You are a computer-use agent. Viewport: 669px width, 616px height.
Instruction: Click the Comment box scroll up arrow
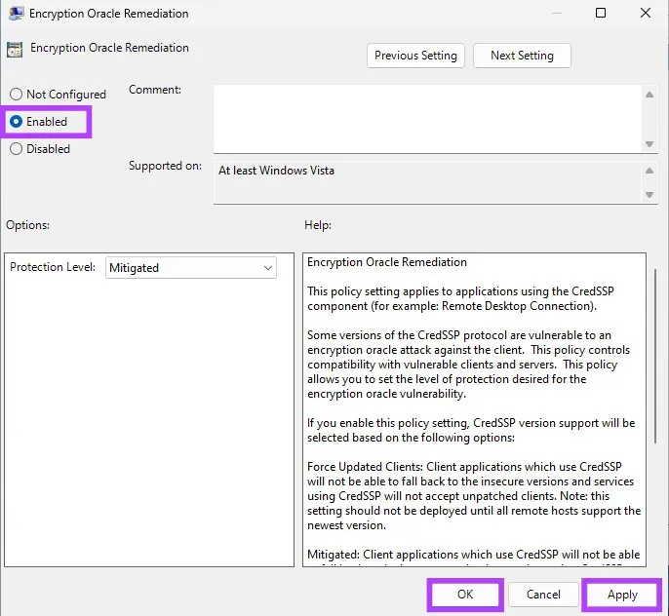pos(649,95)
